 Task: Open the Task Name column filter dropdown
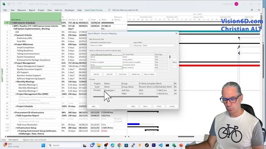pyautogui.click(x=60, y=20)
